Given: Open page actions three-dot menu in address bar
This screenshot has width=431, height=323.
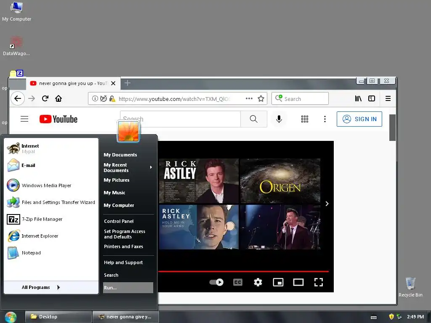Looking at the screenshot, I should click(x=249, y=98).
